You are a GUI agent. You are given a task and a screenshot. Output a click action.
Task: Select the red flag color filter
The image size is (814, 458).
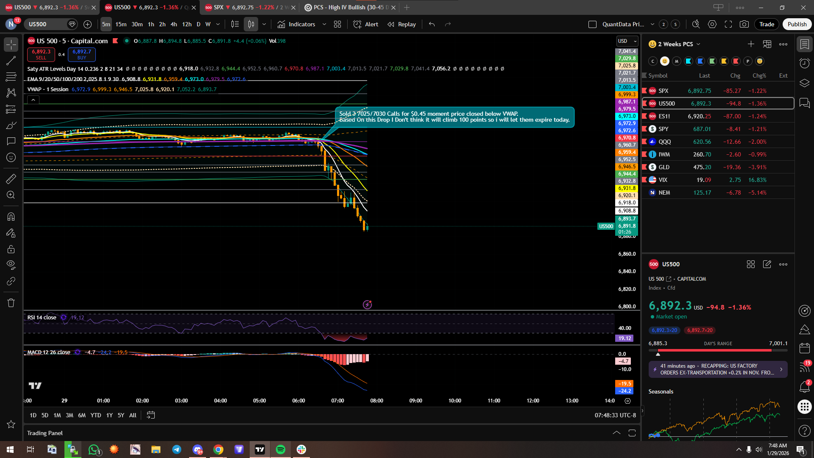point(736,61)
